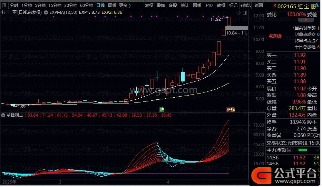This screenshot has width=322, height=187.
Task: Click 买五 price 11.88
Action: [x=300, y=81]
